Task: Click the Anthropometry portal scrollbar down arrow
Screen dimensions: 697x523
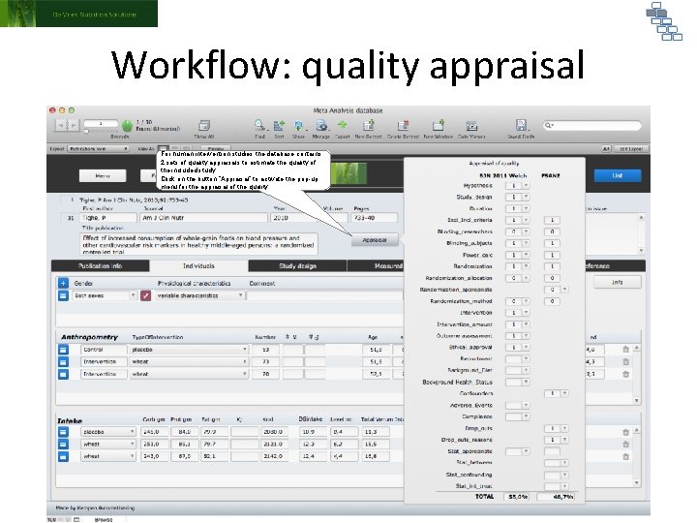Action: [x=637, y=401]
